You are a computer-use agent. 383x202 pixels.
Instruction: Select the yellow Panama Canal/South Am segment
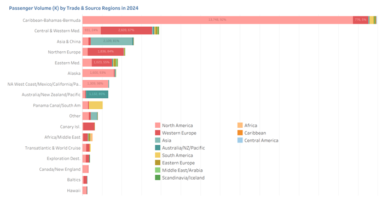96,105
